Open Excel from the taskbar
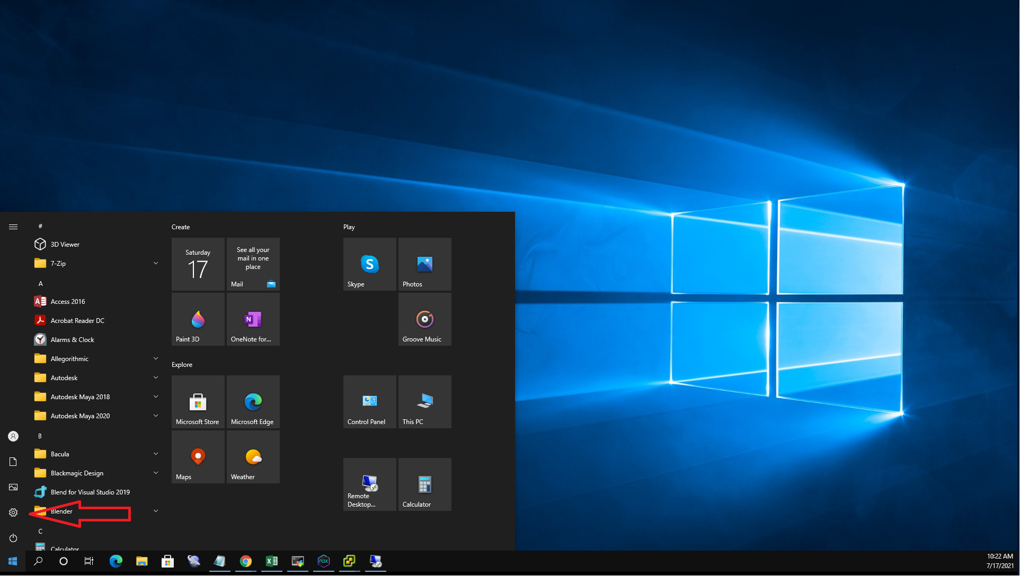This screenshot has height=576, width=1020. coord(271,561)
